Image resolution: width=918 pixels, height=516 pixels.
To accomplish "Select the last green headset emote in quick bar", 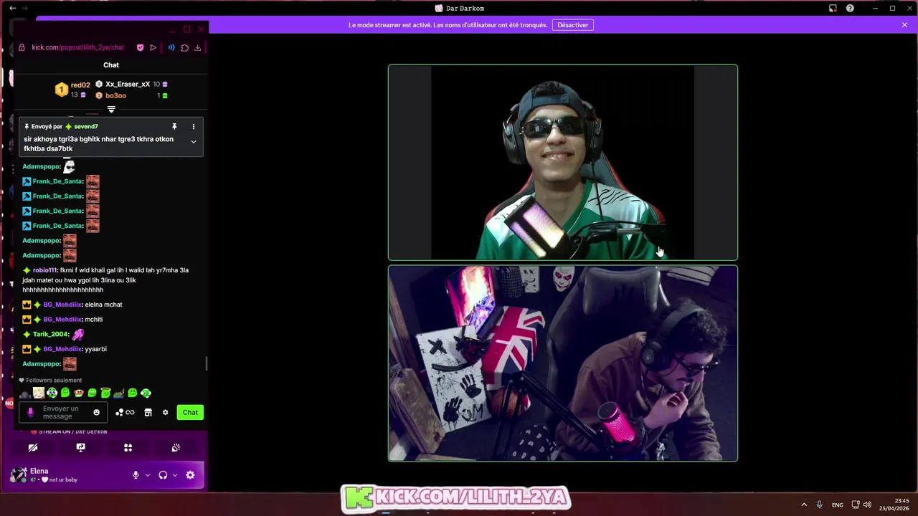I will pyautogui.click(x=146, y=393).
